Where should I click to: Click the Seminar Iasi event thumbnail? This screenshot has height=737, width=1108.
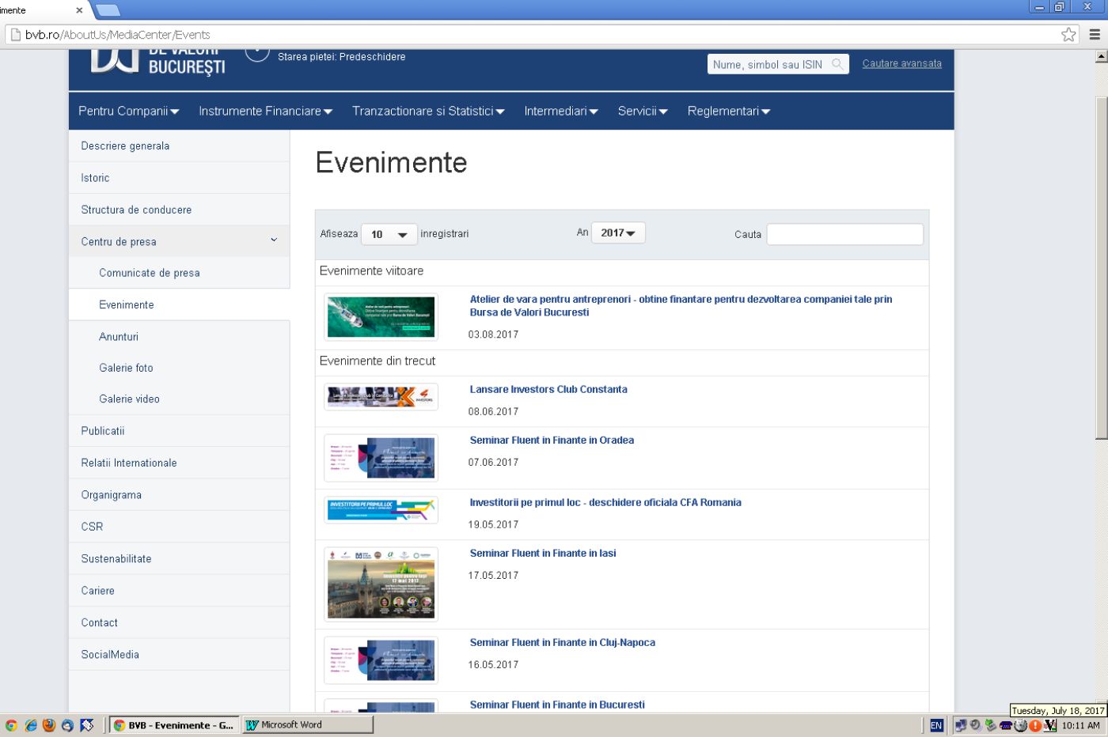pos(381,584)
